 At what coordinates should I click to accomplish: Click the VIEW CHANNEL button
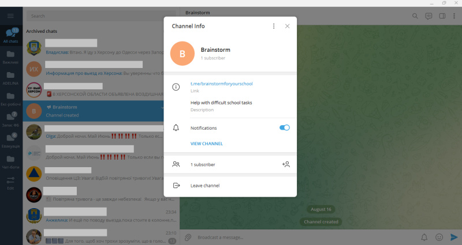coord(207,144)
